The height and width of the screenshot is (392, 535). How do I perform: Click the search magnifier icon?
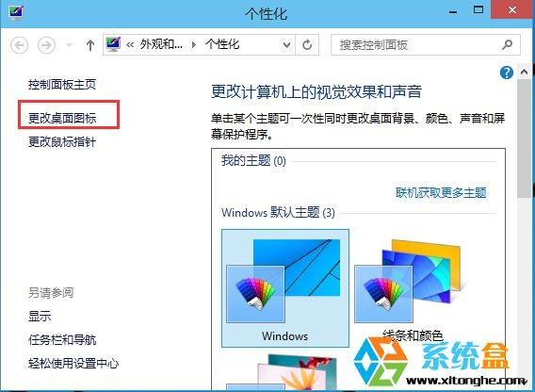(507, 44)
